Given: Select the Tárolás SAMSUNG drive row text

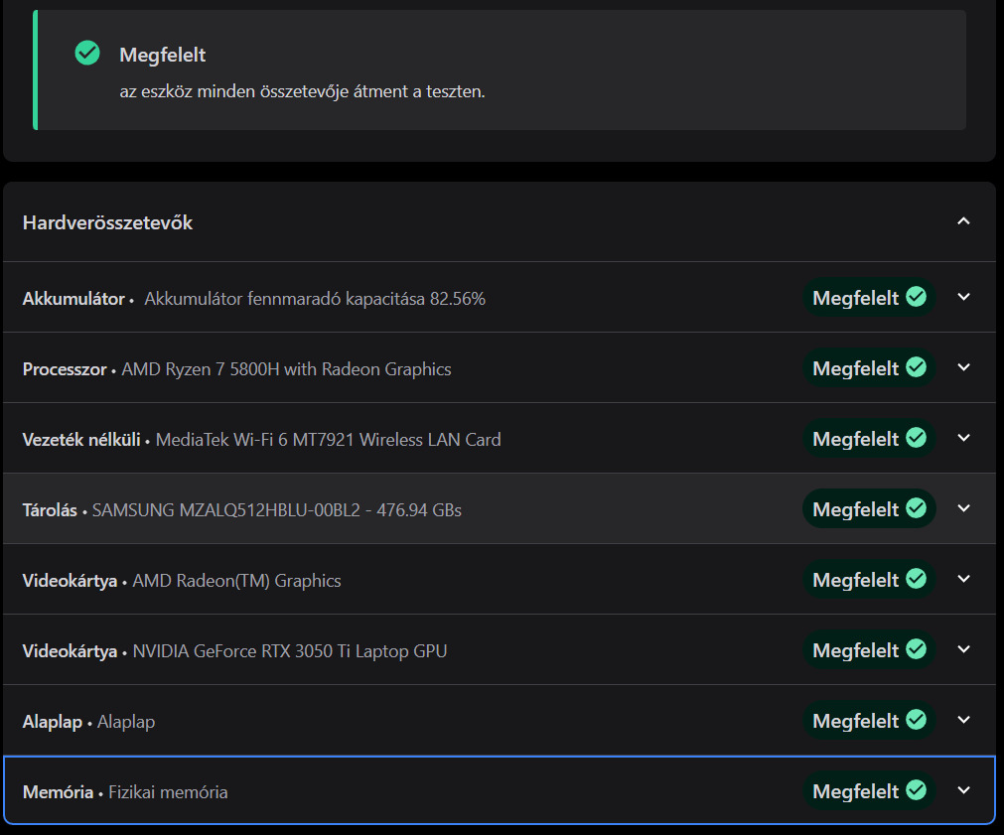Looking at the screenshot, I should click(x=276, y=510).
